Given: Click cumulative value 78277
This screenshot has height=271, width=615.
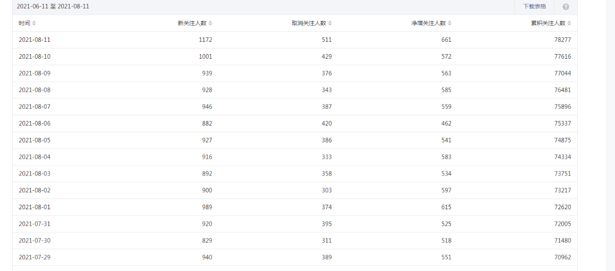Looking at the screenshot, I should [562, 40].
